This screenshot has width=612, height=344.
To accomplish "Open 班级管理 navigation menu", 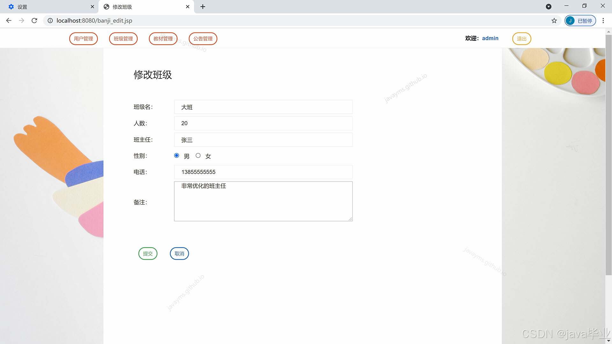I will pos(123,39).
